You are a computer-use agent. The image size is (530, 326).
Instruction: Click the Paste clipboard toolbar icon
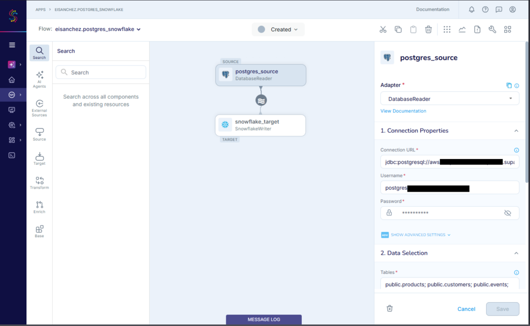click(x=413, y=29)
